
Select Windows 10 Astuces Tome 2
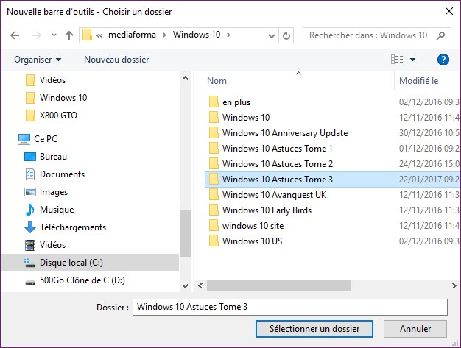[x=277, y=164]
